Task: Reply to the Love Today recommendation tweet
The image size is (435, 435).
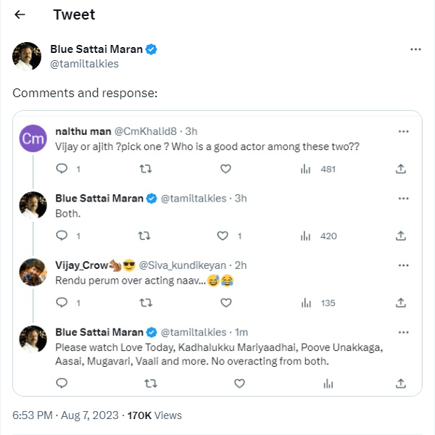Action: (62, 383)
